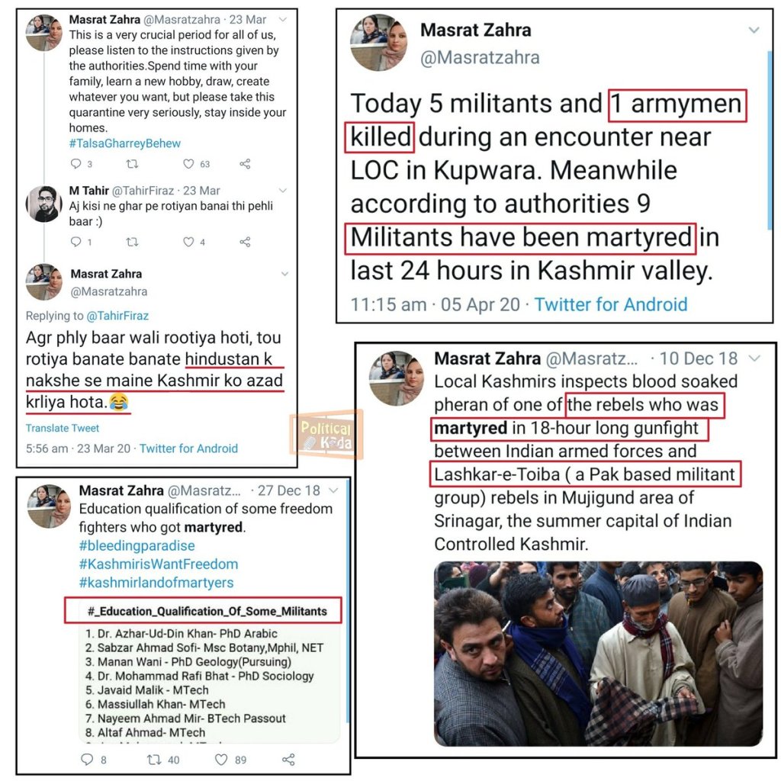Open the #KashmirisWantFreedom hashtag
This screenshot has height=781, width=781.
(x=159, y=564)
